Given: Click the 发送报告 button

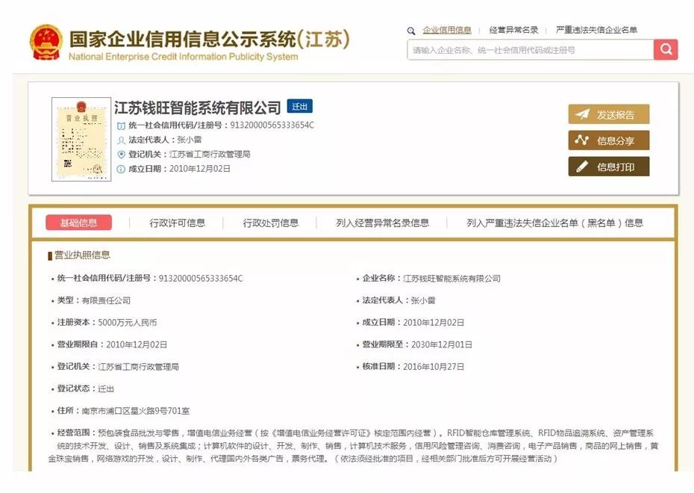Looking at the screenshot, I should [x=609, y=114].
